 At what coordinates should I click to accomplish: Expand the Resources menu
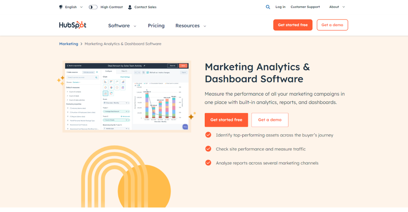coord(191,26)
